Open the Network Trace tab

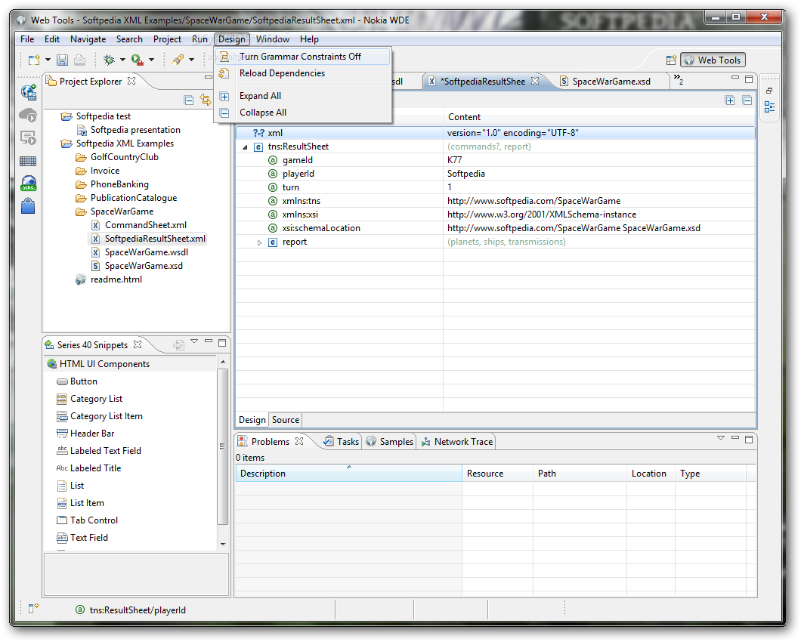point(457,442)
